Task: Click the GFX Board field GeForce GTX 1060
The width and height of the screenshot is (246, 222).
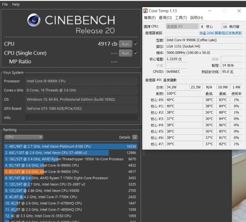Action: point(81,108)
